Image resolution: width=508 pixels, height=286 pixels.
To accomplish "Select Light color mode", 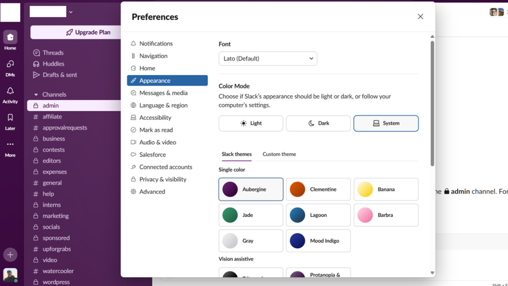I will (x=251, y=123).
